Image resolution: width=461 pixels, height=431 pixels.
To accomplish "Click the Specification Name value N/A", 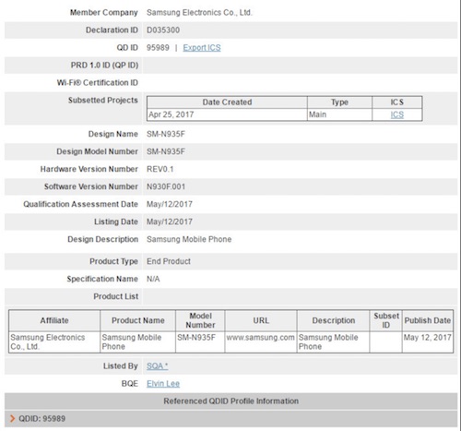I will (153, 279).
